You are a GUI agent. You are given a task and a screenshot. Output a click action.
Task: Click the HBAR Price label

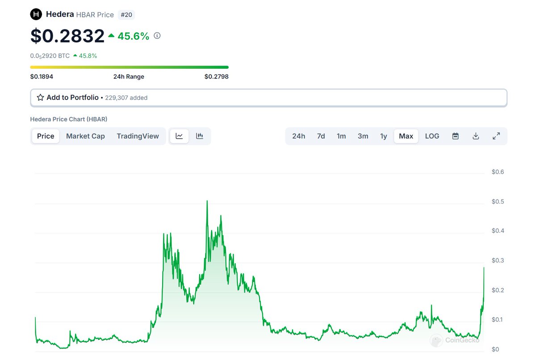coord(95,15)
